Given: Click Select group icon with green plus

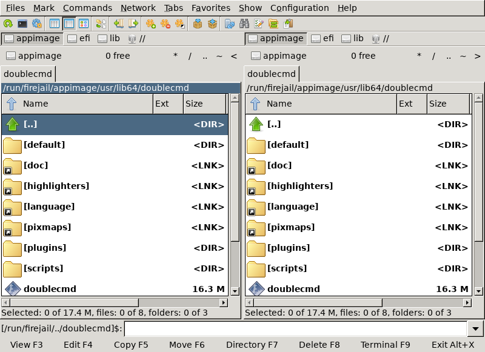Looking at the screenshot, I should 151,24.
